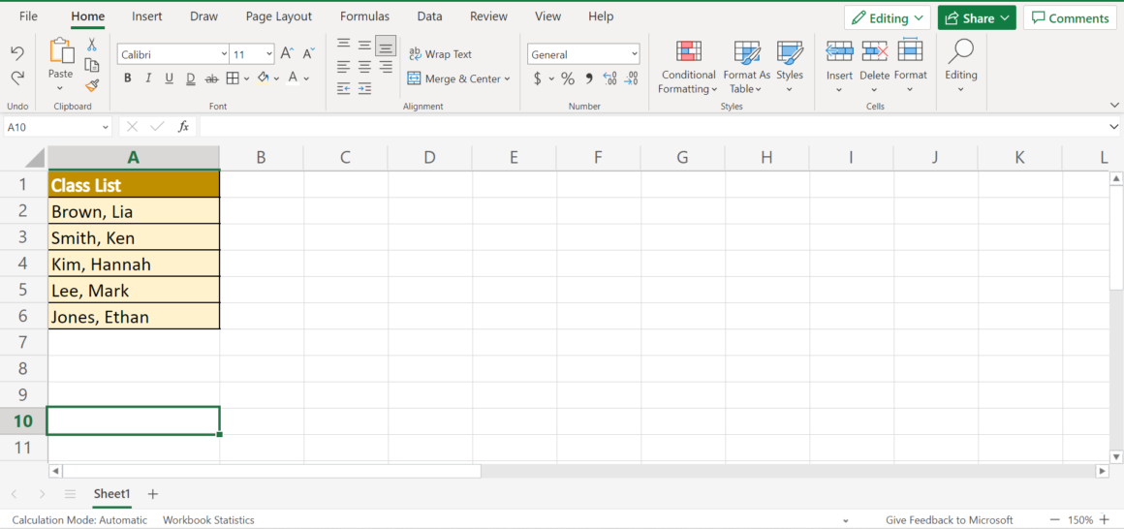
Task: Click the fill color bucket swatch
Action: (263, 78)
